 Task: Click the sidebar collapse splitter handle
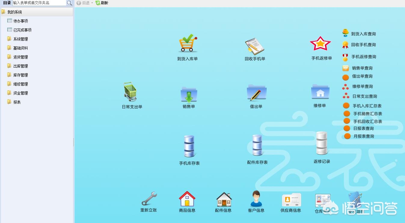click(x=74, y=142)
